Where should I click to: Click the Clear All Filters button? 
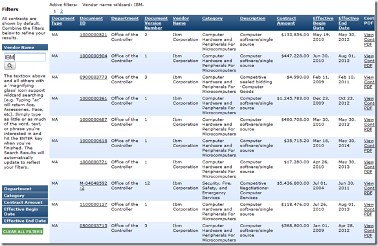(23, 231)
